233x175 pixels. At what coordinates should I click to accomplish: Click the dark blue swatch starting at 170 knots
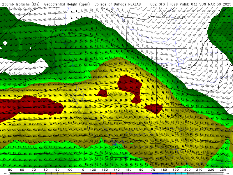pyautogui.click(x=155, y=174)
